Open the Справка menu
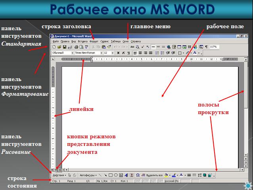 (x=136, y=41)
